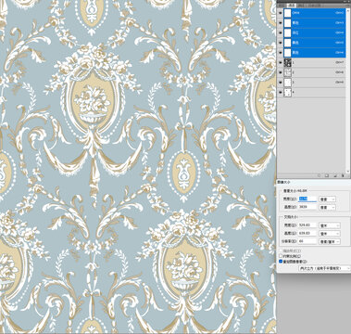Hide spot channel named 3

pyautogui.click(x=281, y=83)
